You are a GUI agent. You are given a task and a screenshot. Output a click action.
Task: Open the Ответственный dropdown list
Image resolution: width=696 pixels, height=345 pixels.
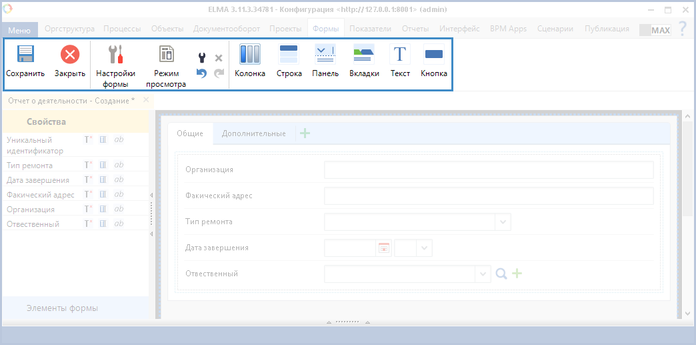point(483,274)
